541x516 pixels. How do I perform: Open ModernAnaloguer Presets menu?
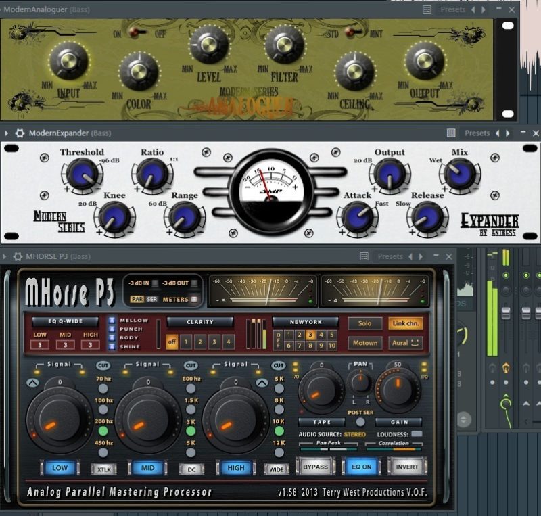pyautogui.click(x=452, y=9)
